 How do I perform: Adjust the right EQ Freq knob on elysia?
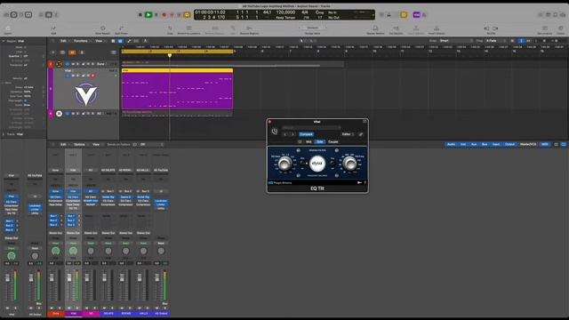349,164
